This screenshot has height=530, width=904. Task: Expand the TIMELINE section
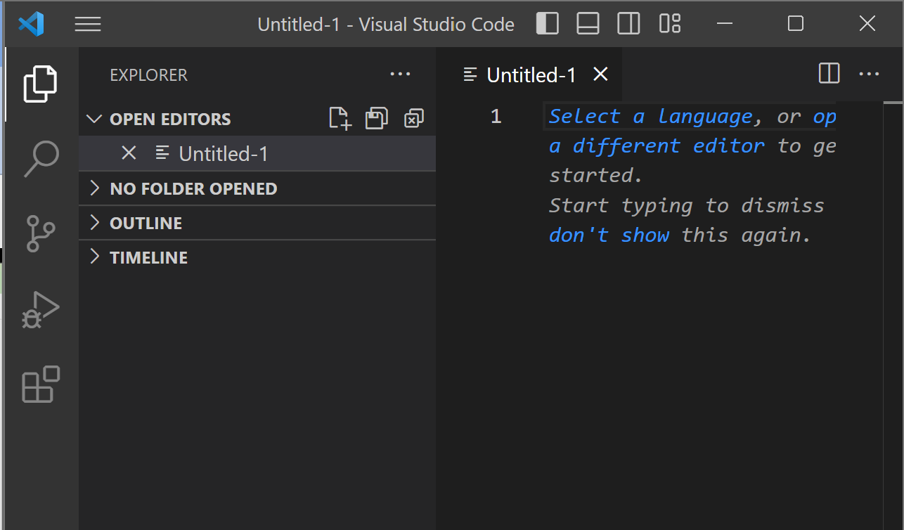click(257, 257)
